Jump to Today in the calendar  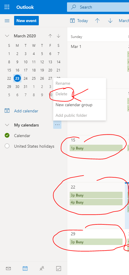[79, 21]
